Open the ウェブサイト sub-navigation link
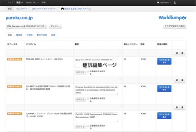196x132 pixels. pos(22,9)
